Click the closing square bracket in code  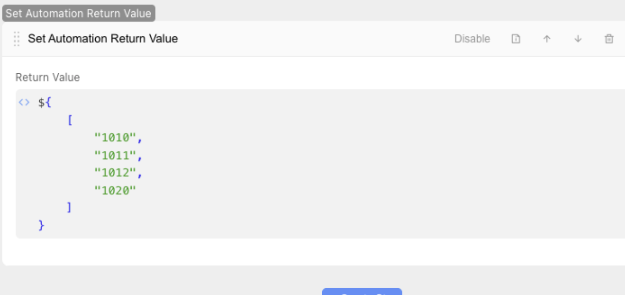[69, 208]
